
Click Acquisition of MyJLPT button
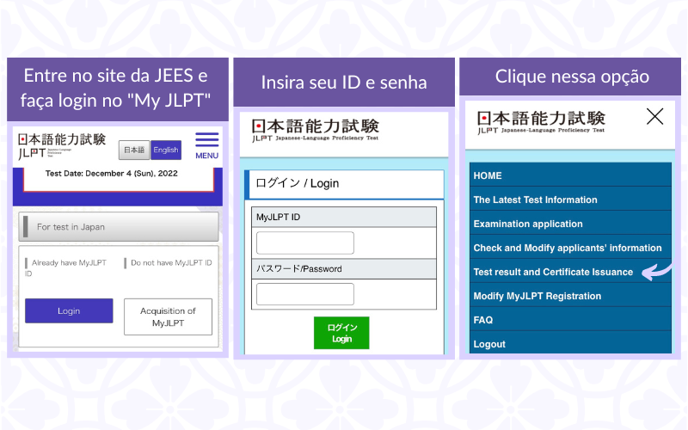point(168,316)
